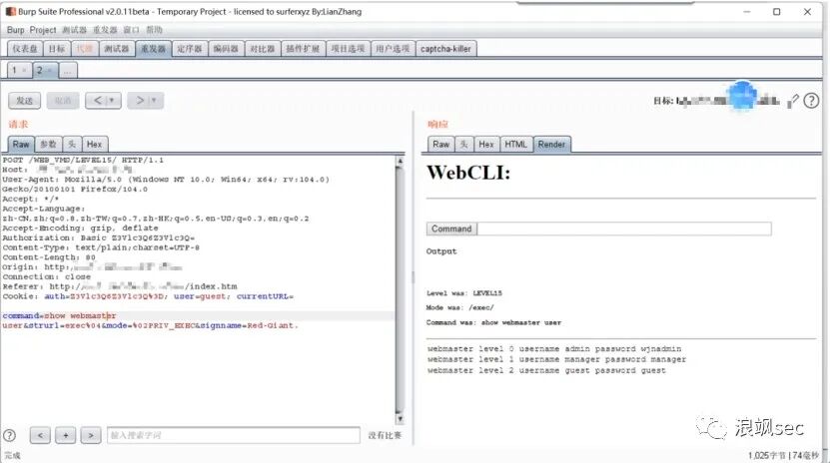Select the response Hex tab
Viewport: 830px width, 463px height.
pyautogui.click(x=486, y=145)
